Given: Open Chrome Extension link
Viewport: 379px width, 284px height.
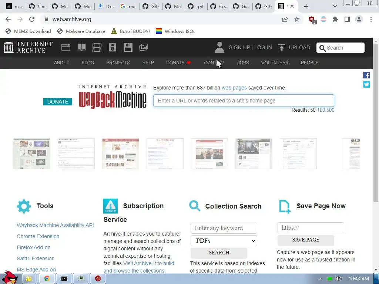Looking at the screenshot, I should coord(38,236).
